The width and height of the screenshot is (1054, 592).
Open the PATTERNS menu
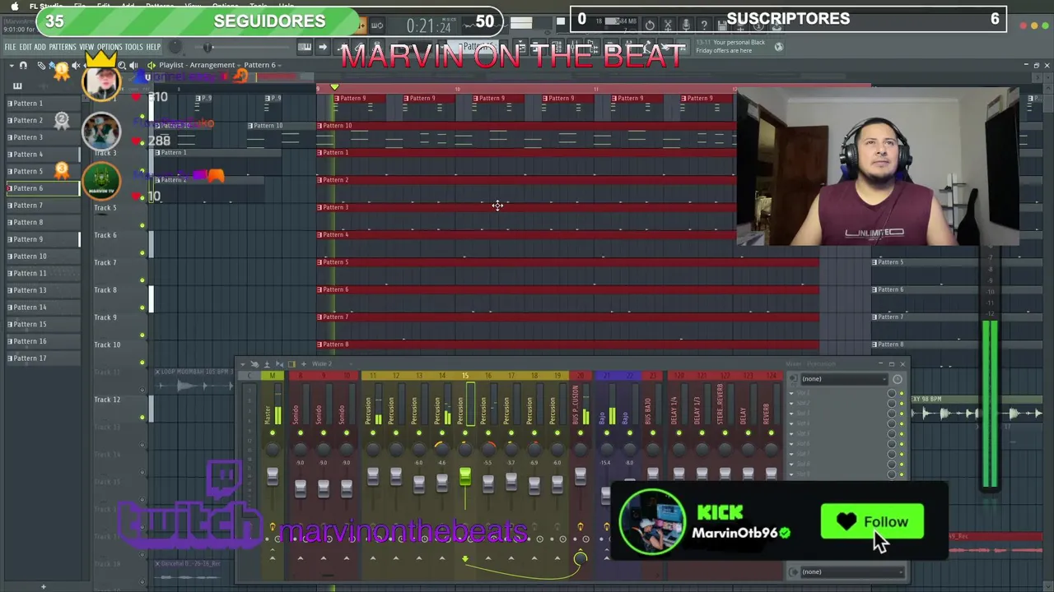62,47
